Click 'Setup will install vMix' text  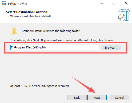(x=51, y=31)
